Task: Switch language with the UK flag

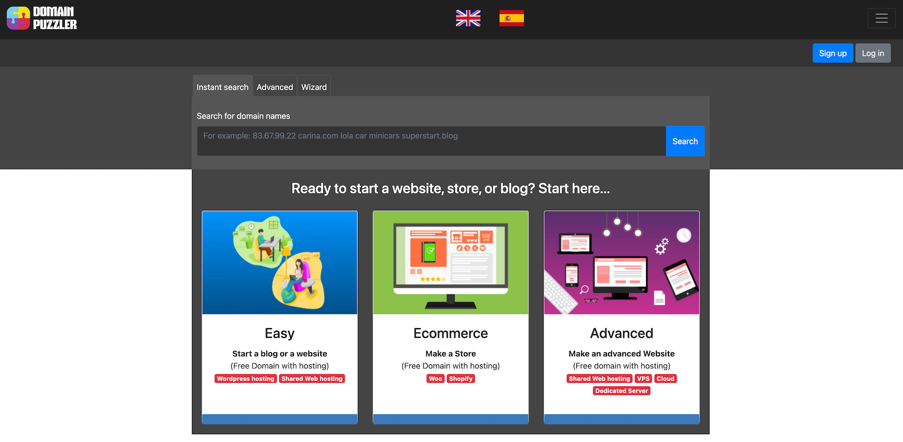Action: click(468, 18)
